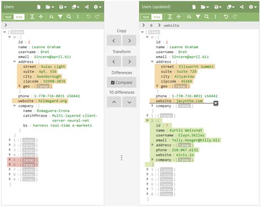
Task: Click value Kulas Light in left panel
Action: (x=53, y=67)
